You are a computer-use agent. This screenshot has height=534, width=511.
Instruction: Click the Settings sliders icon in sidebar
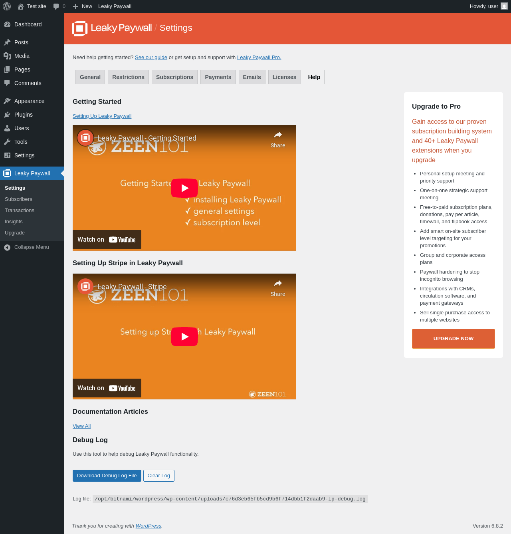click(x=7, y=155)
